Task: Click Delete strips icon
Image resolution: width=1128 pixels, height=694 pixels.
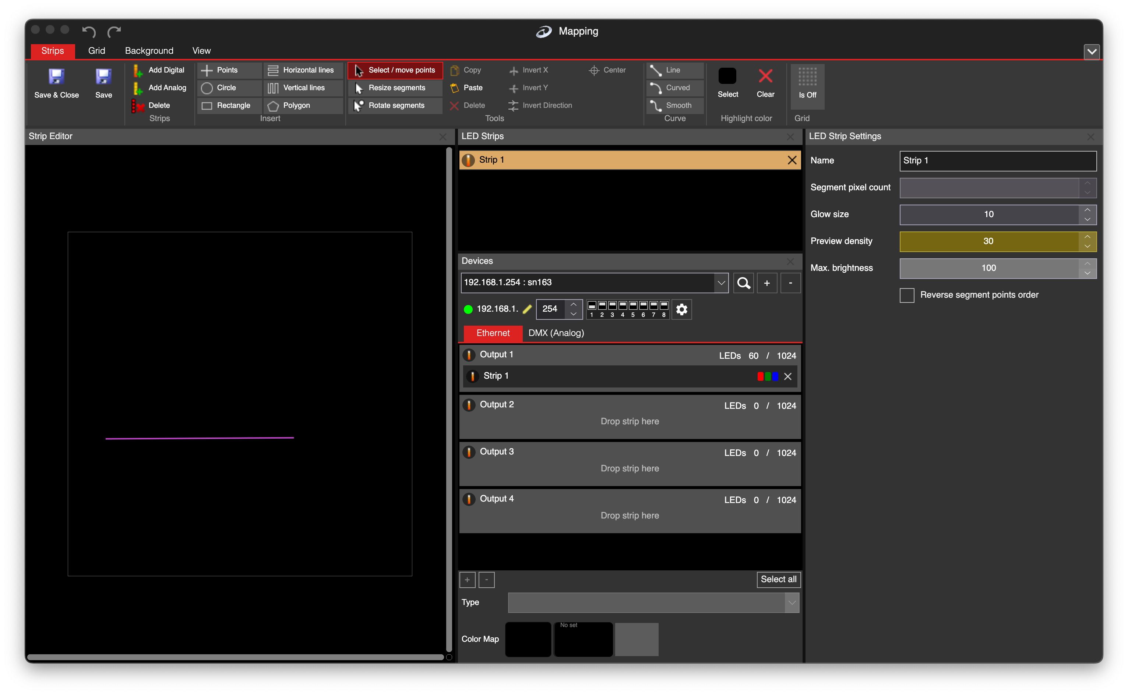Action: click(x=138, y=106)
